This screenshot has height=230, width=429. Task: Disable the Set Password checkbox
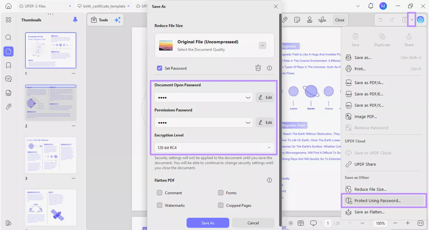(160, 68)
